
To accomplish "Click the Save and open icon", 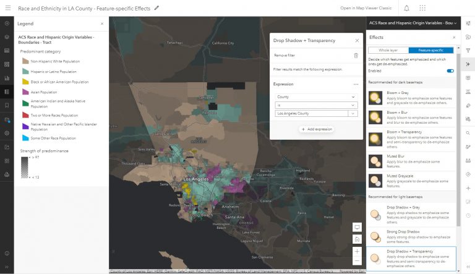I will click(7, 119).
